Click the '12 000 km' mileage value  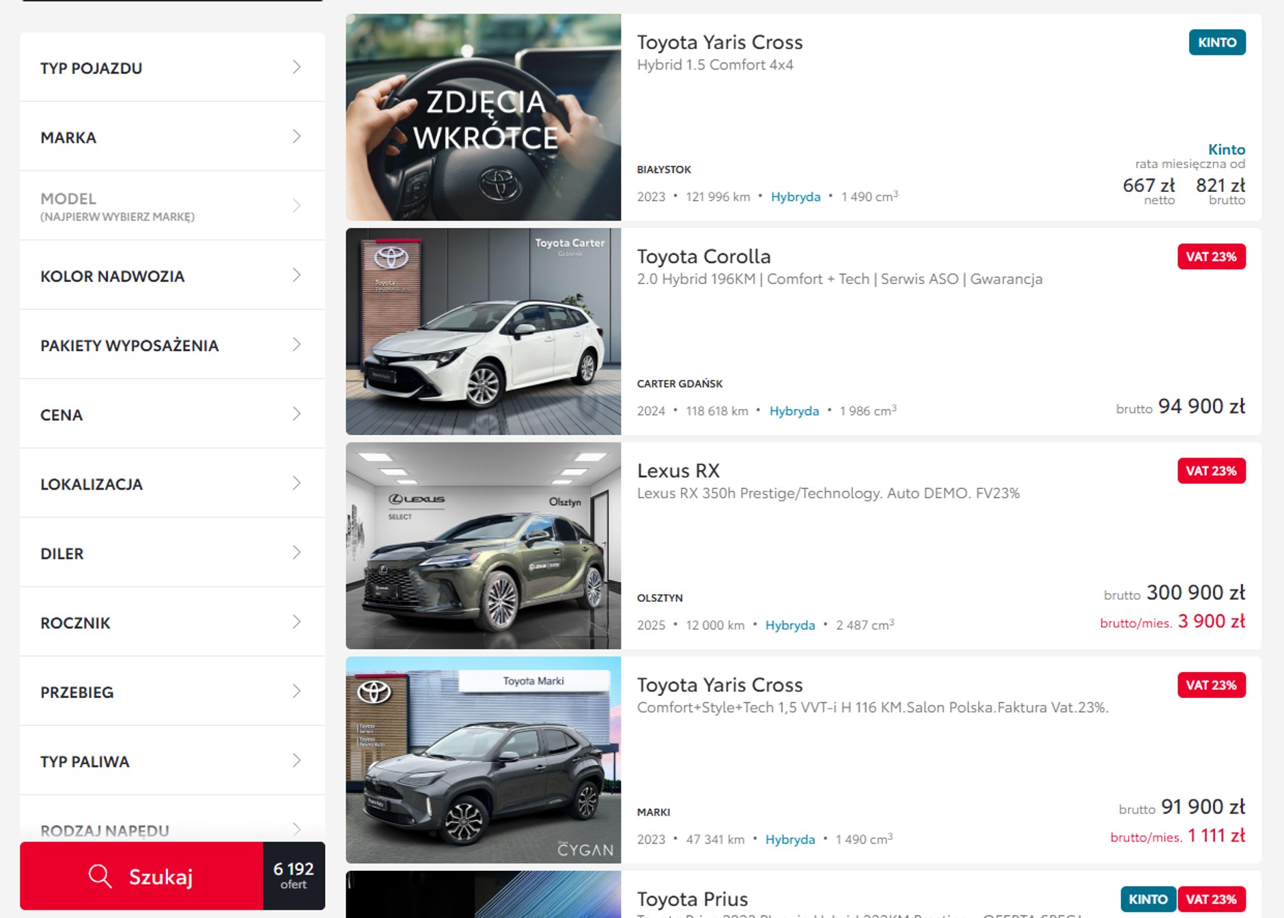715,625
